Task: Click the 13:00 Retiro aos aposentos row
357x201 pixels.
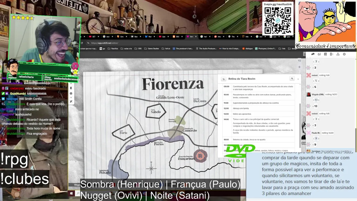Action: 259,114
